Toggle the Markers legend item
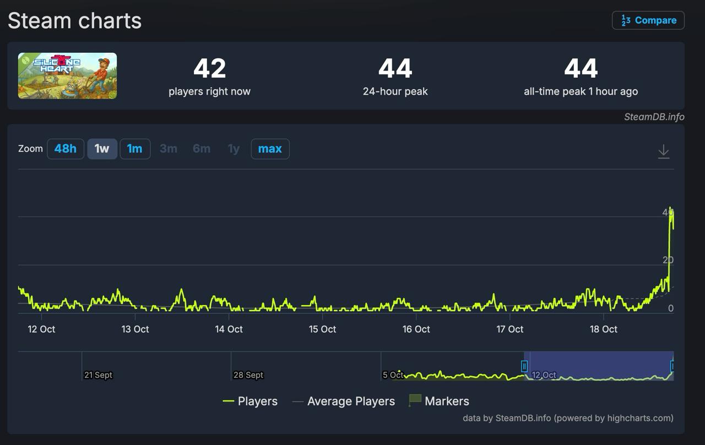This screenshot has height=445, width=705. 439,401
